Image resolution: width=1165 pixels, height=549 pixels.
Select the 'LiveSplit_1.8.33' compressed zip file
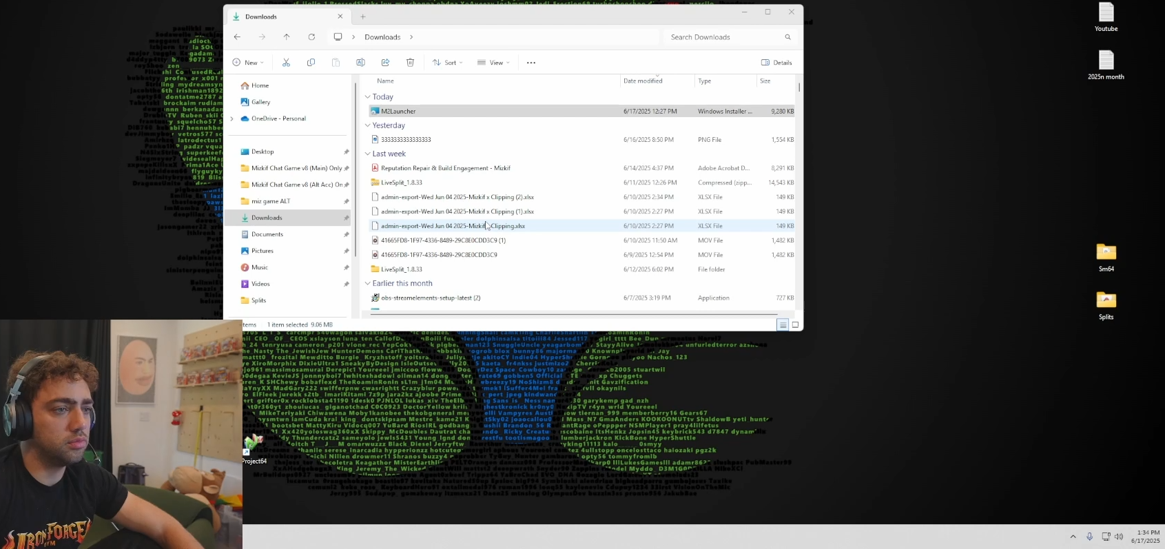582,183
